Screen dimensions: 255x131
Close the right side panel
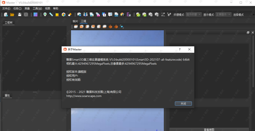[253, 32]
